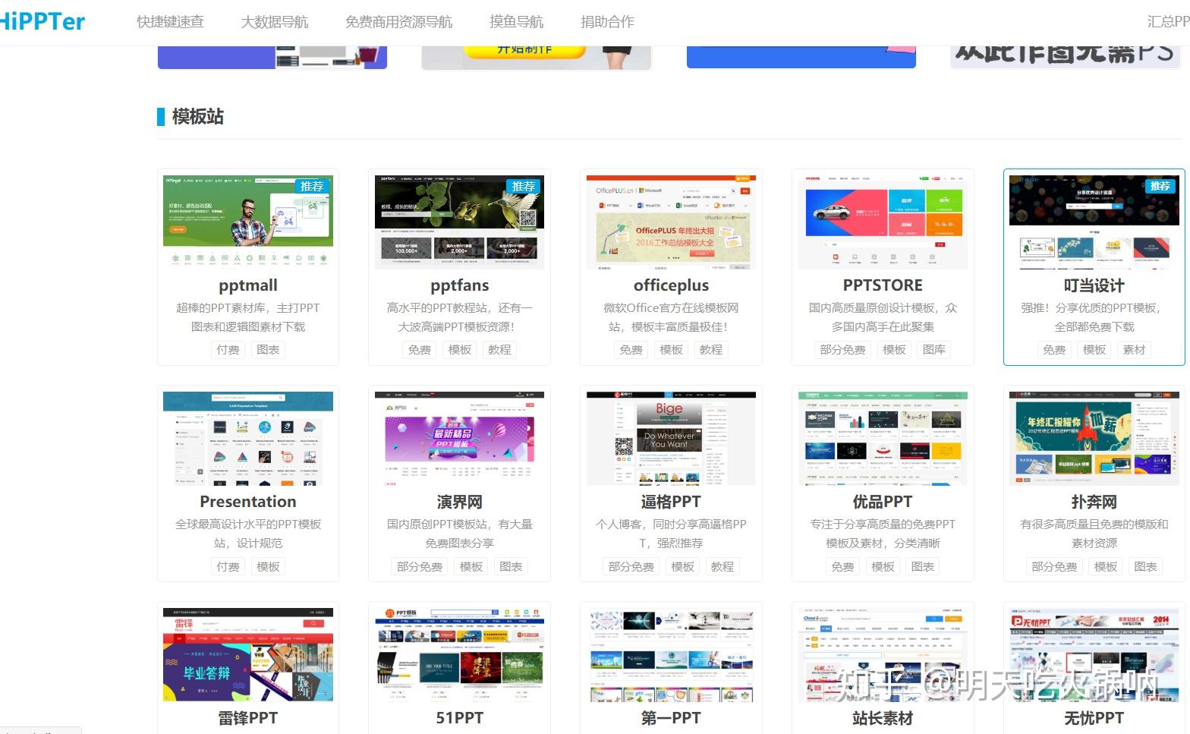This screenshot has height=734, width=1190.
Task: Click the PPTSTORE title link
Action: click(883, 285)
